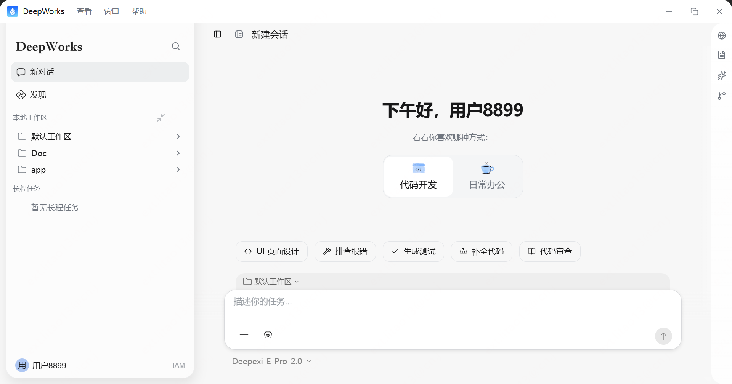Viewport: 732px width, 384px height.
Task: Click the UI 页面设计 suggestion chip
Action: click(271, 251)
